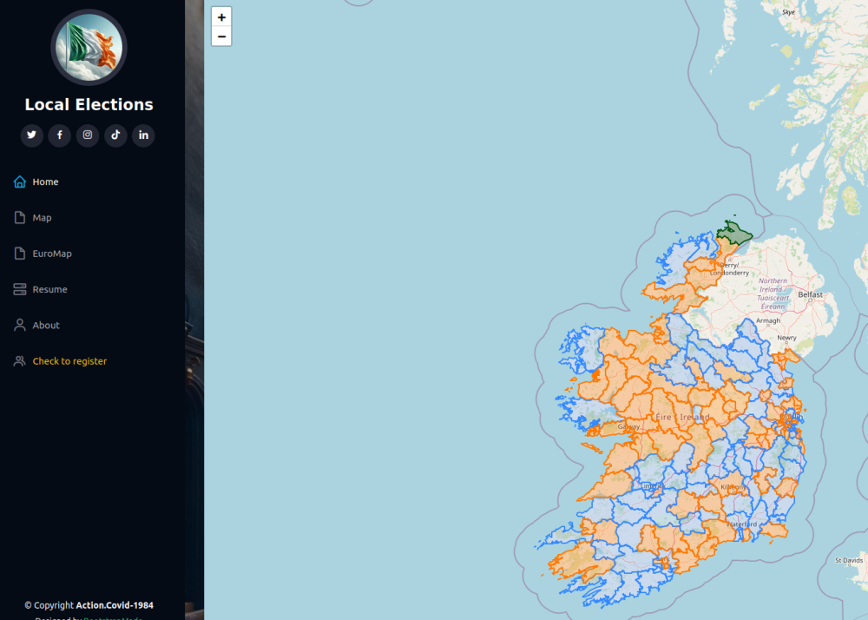Open the Twitter social link

pyautogui.click(x=32, y=135)
